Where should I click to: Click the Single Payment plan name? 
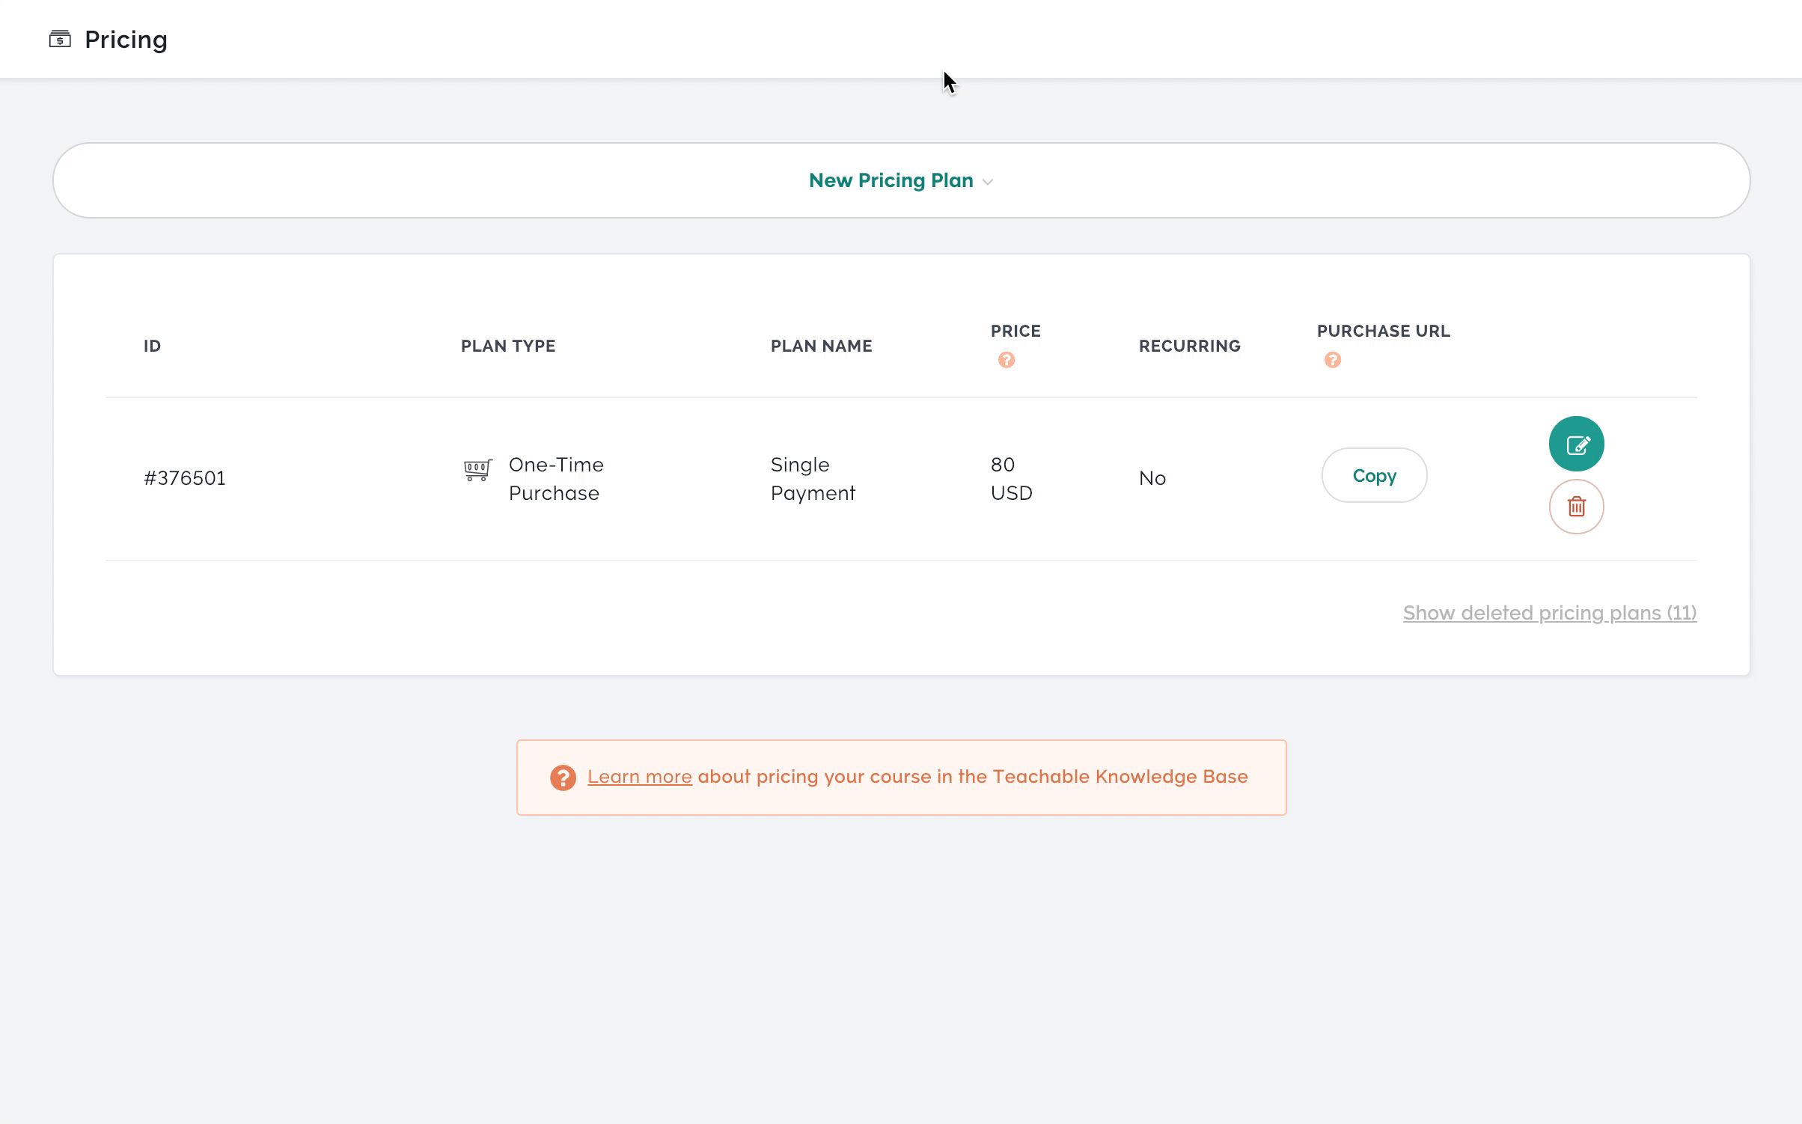pyautogui.click(x=813, y=478)
